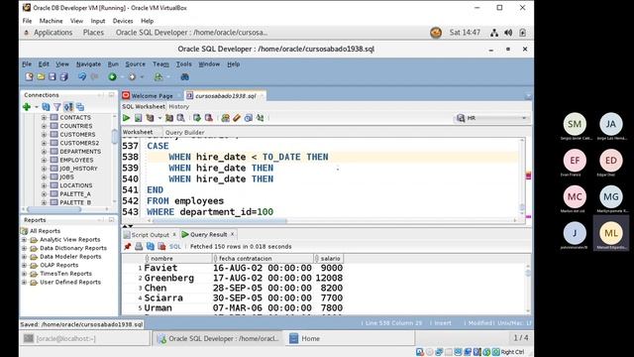The width and height of the screenshot is (634, 357).
Task: Pin the Query Result with pushpin icon
Action: 128,246
